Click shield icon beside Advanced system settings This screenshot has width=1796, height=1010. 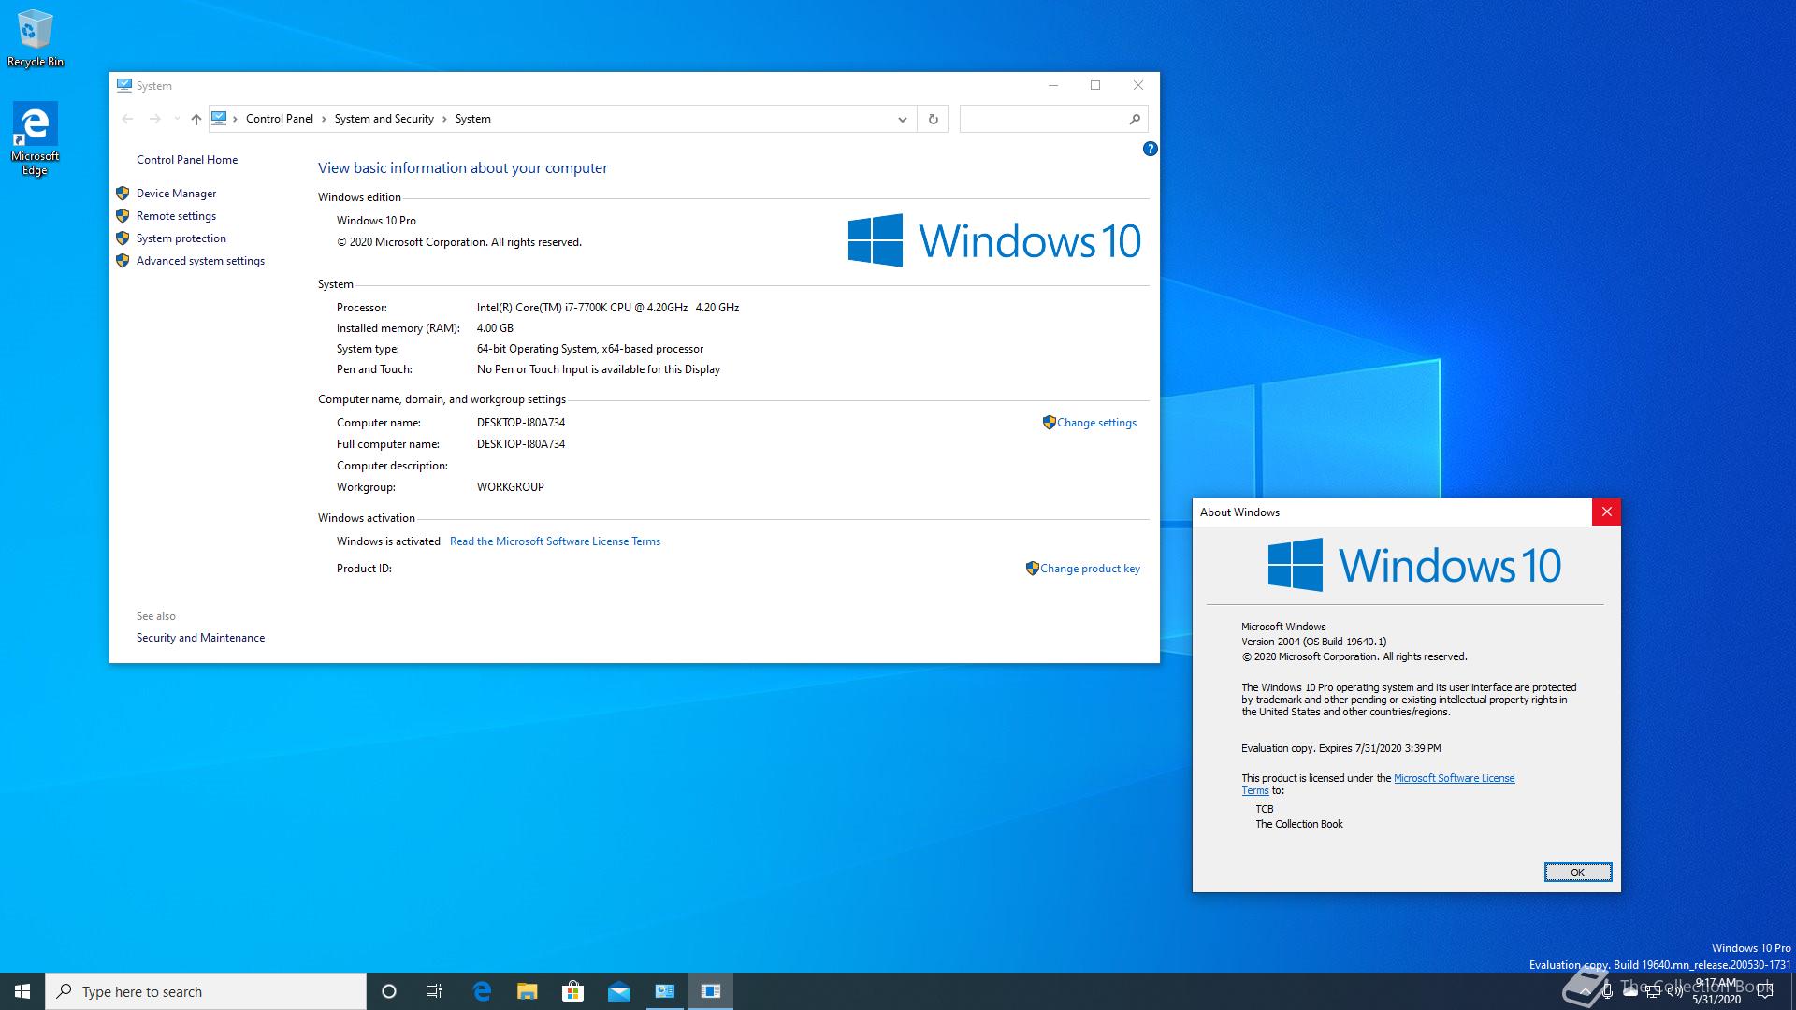123,261
